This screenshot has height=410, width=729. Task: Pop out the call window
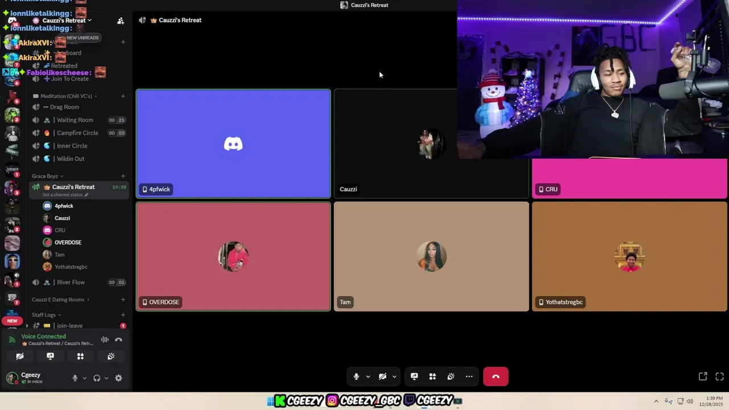[x=703, y=376]
